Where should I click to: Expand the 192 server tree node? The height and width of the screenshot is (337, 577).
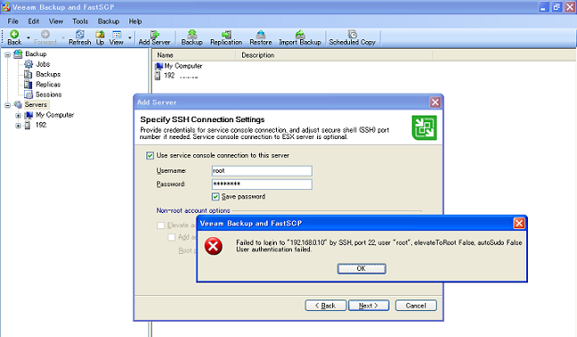coord(18,126)
